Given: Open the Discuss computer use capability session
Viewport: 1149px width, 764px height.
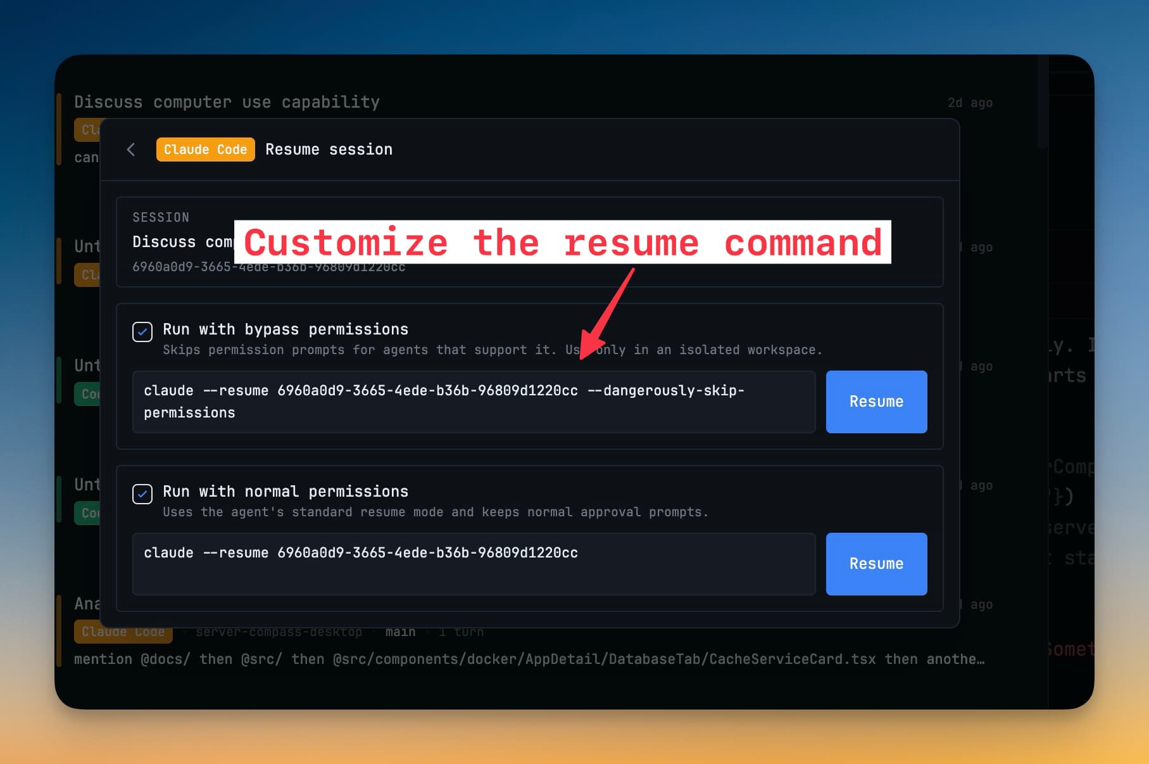Looking at the screenshot, I should (x=227, y=102).
